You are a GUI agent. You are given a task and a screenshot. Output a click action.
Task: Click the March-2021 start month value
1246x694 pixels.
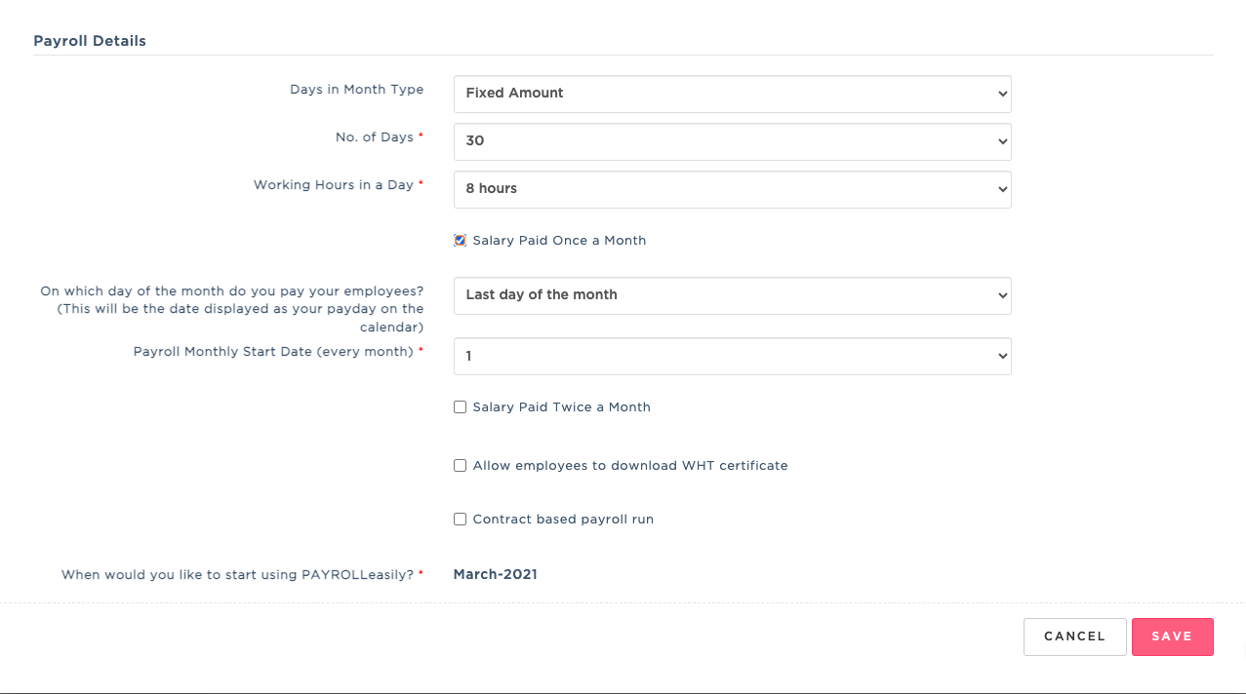click(x=495, y=574)
